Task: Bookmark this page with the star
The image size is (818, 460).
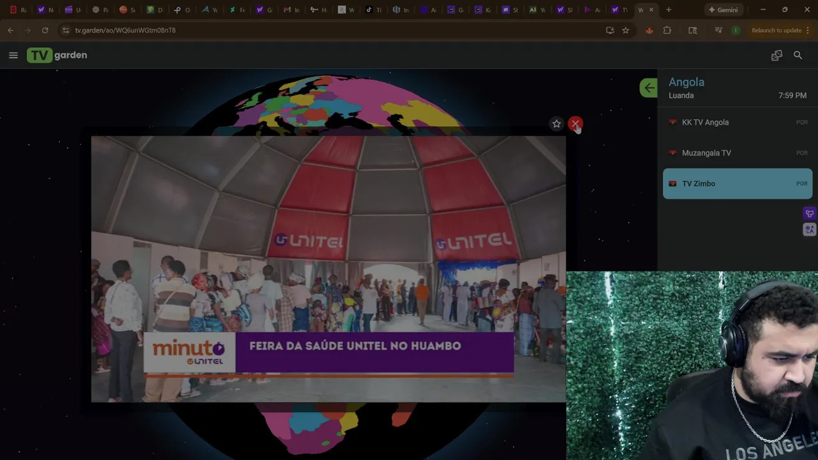Action: click(x=626, y=30)
